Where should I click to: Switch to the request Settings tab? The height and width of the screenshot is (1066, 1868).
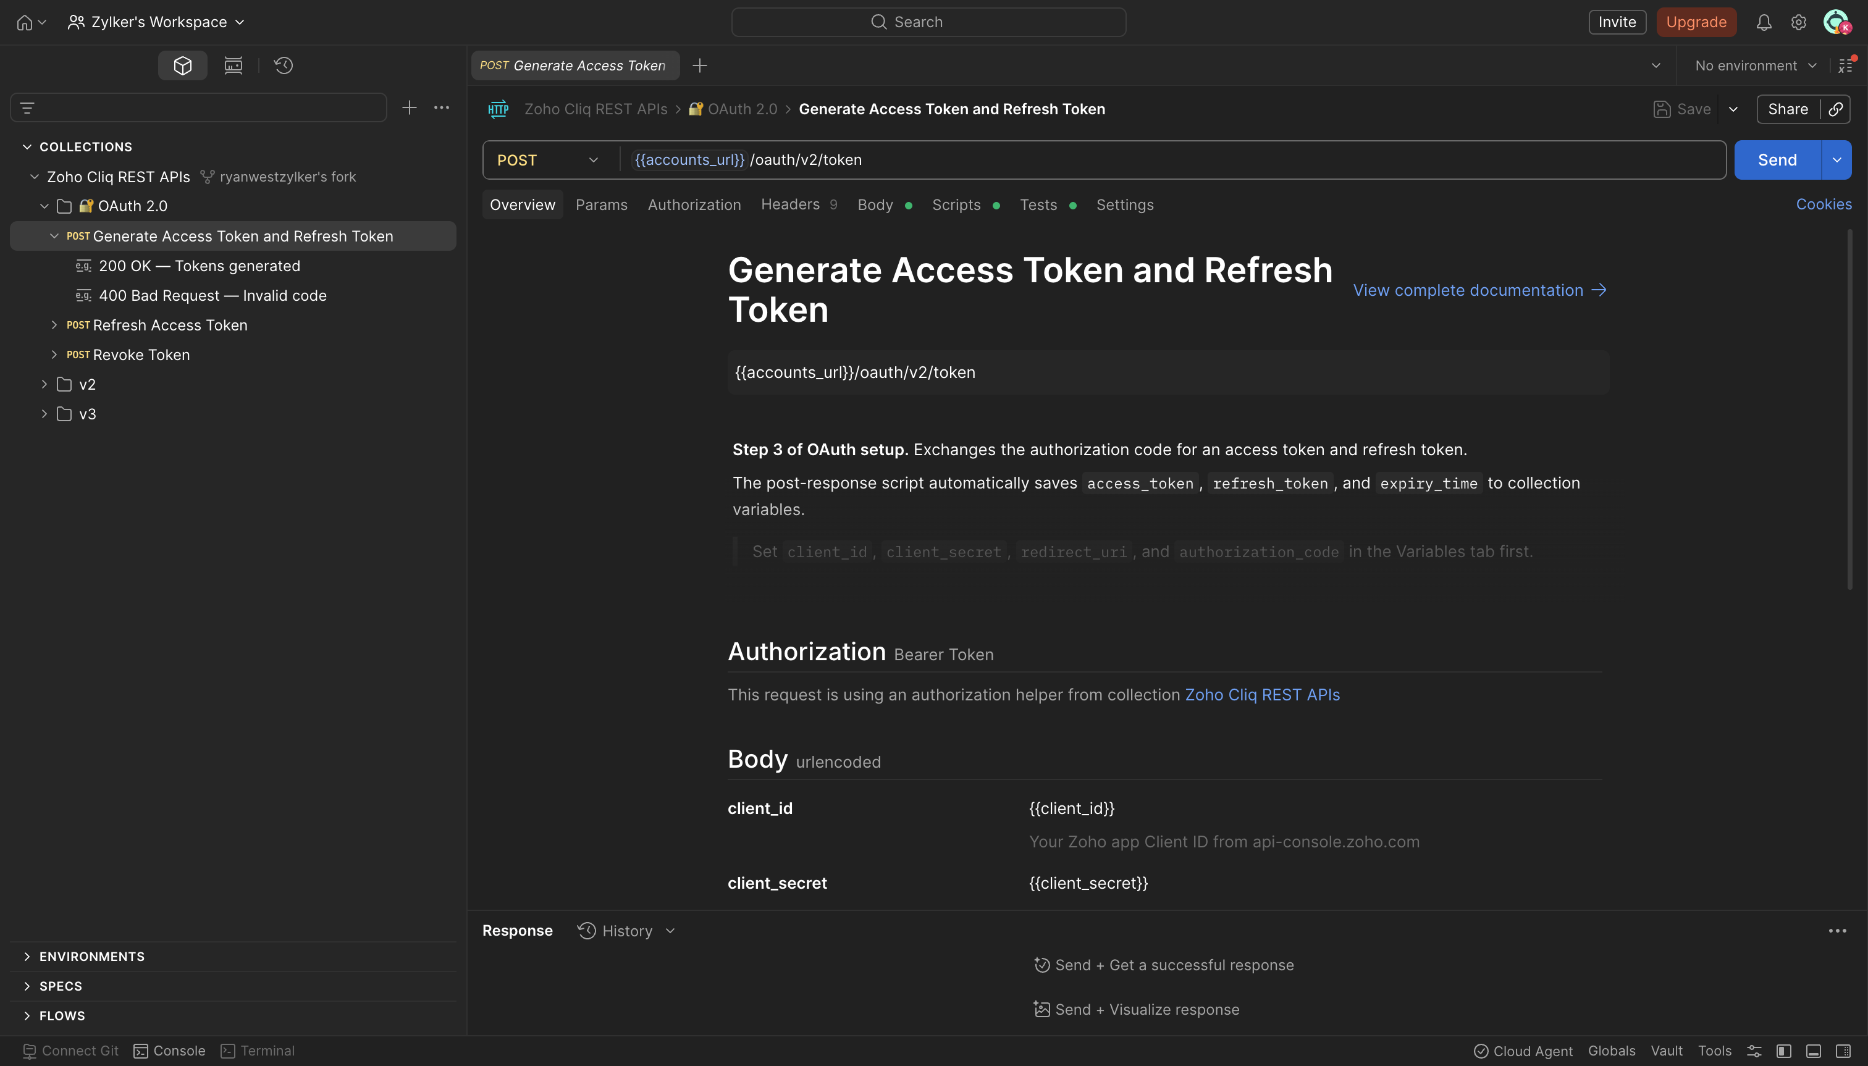pos(1125,204)
